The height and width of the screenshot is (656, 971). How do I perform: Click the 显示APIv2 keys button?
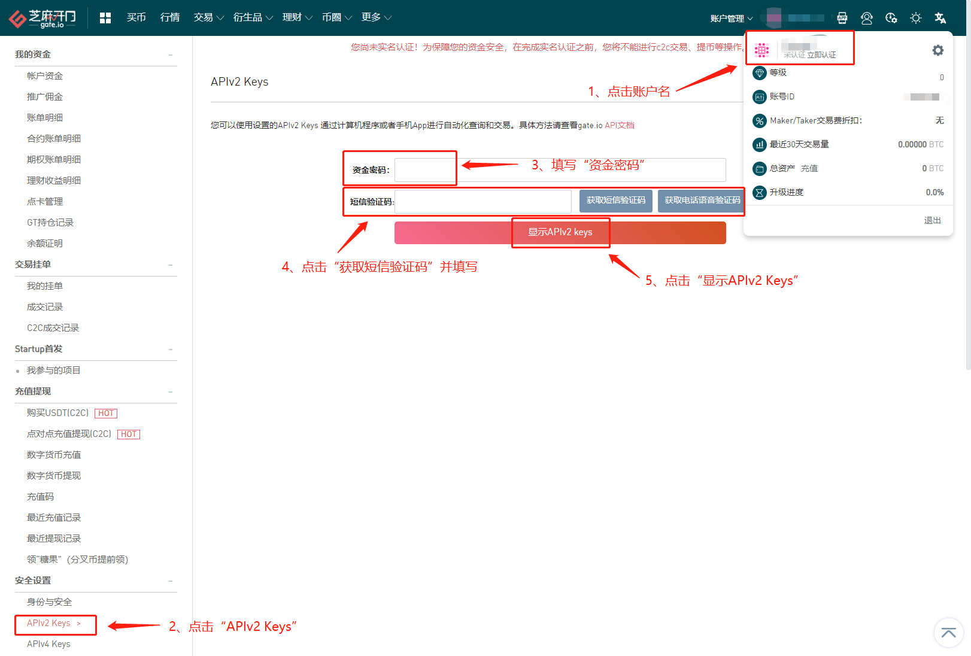[560, 233]
